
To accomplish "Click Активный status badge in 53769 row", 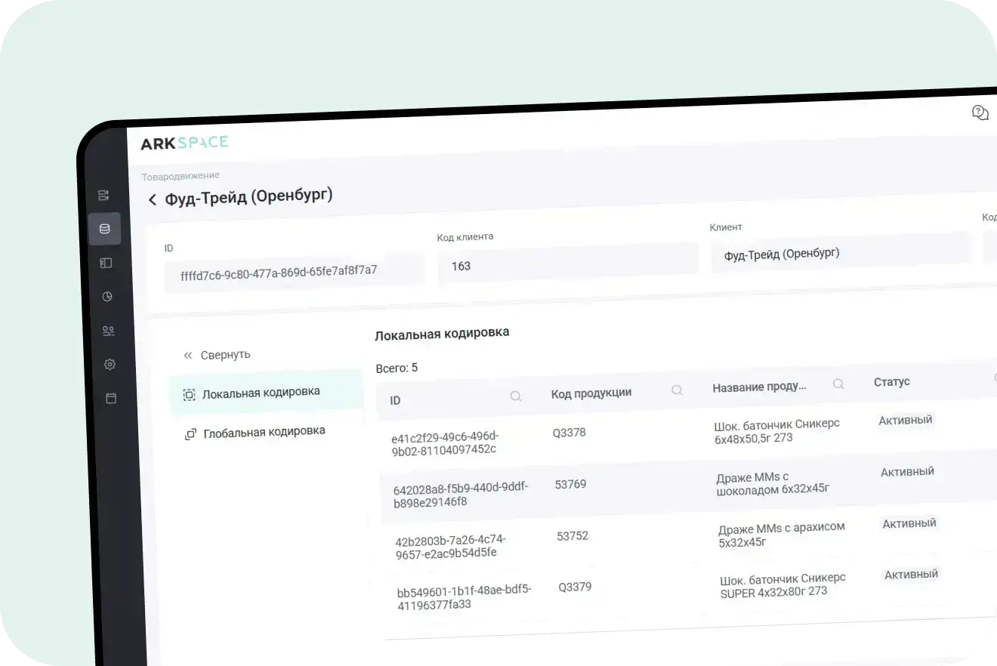I will pyautogui.click(x=908, y=471).
